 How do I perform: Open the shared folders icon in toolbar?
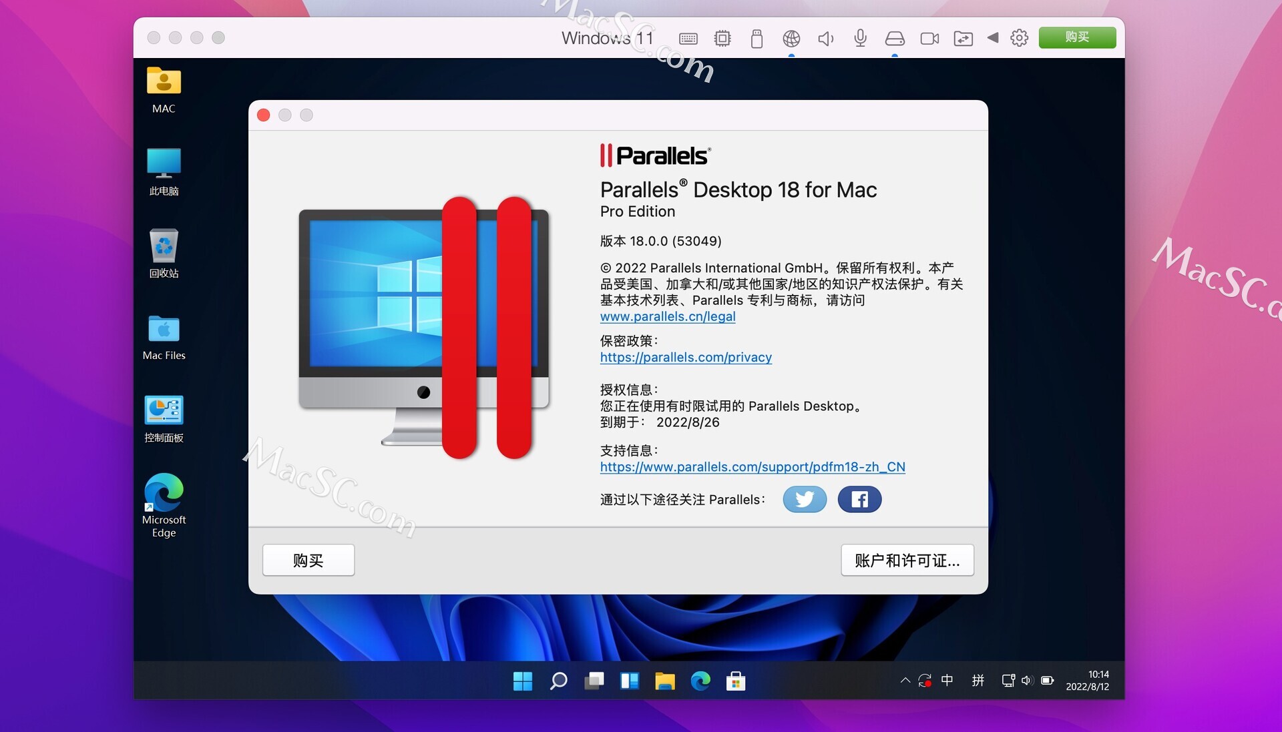click(964, 38)
